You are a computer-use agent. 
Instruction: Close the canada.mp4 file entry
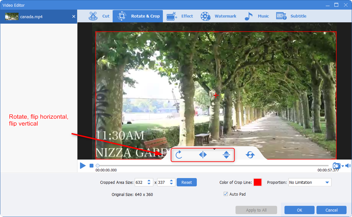(74, 16)
